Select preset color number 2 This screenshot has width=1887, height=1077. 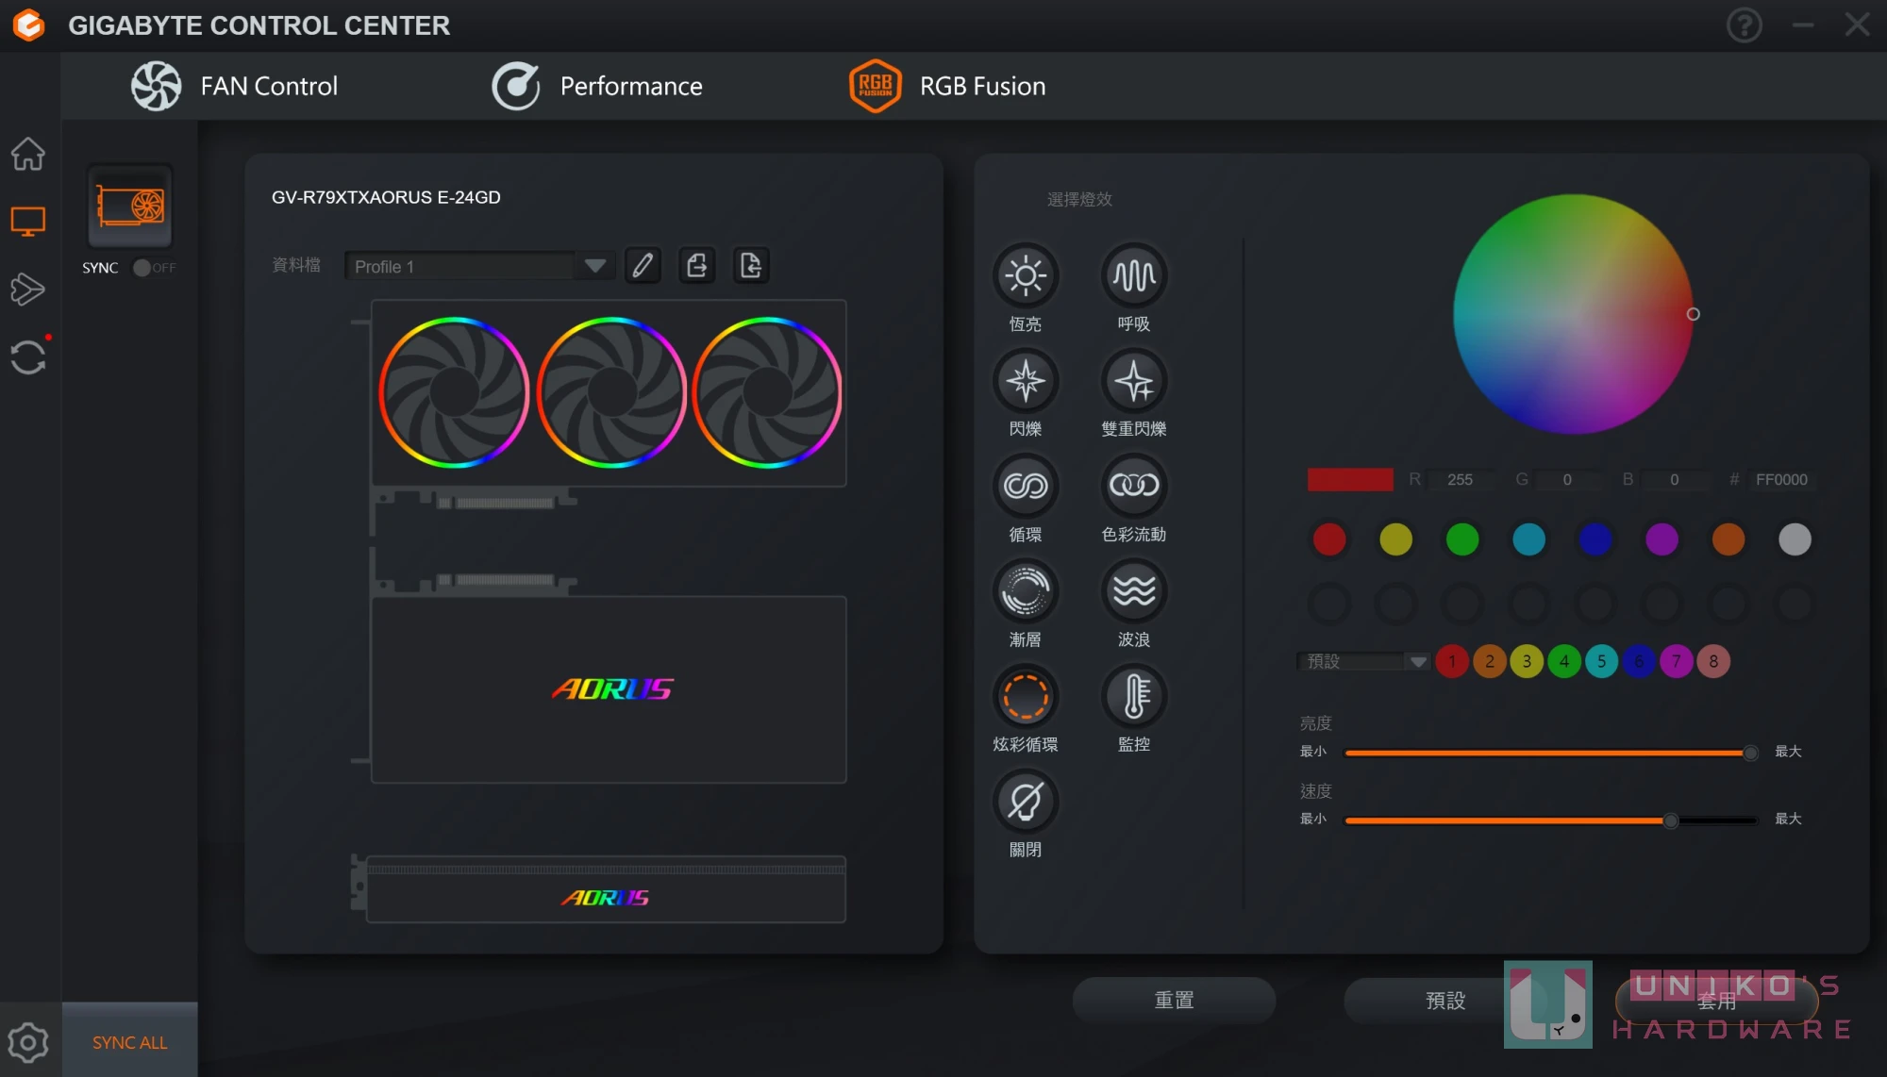[x=1490, y=661]
